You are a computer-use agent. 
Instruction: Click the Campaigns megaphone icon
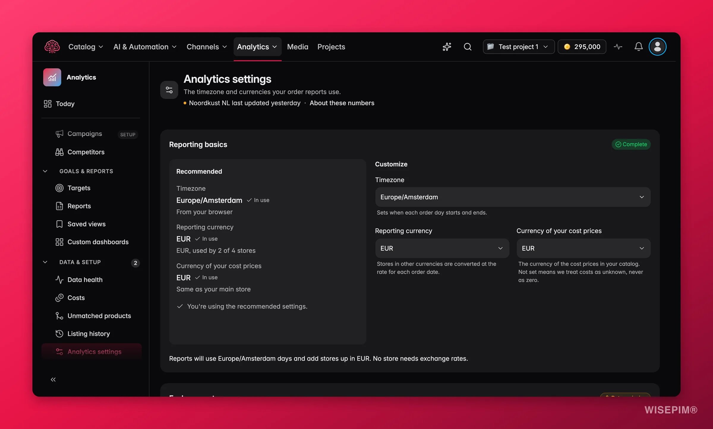59,134
